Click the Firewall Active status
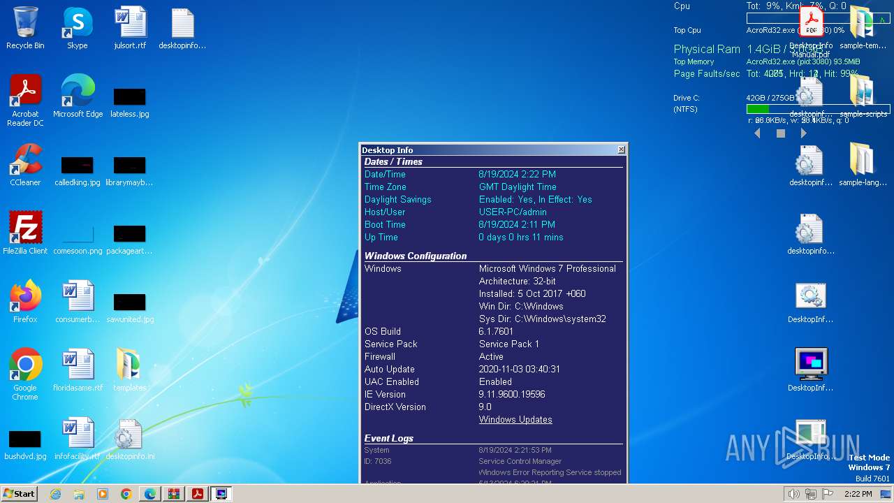894x503 pixels. point(491,356)
